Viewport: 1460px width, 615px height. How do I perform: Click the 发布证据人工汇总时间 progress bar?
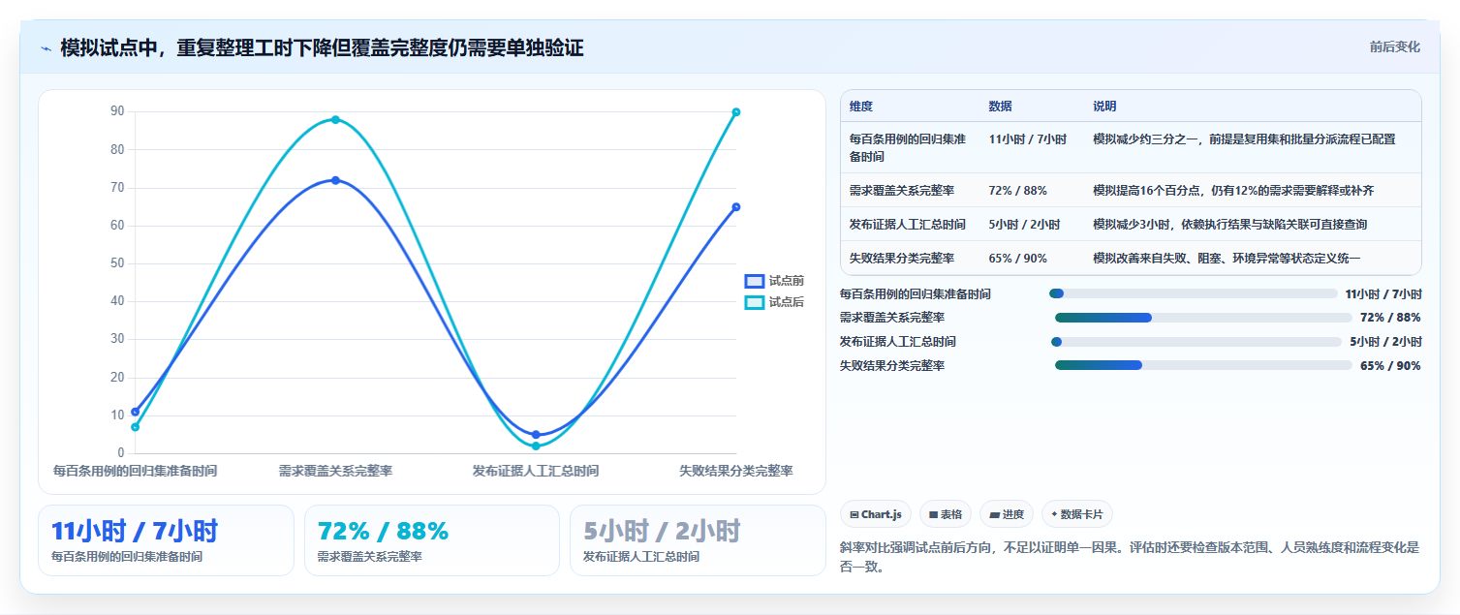[x=1196, y=342]
